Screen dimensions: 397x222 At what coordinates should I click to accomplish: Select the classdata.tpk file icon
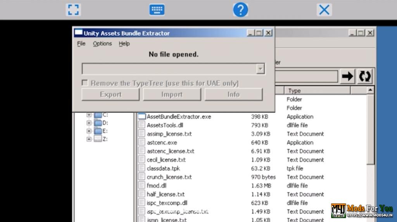coord(142,168)
